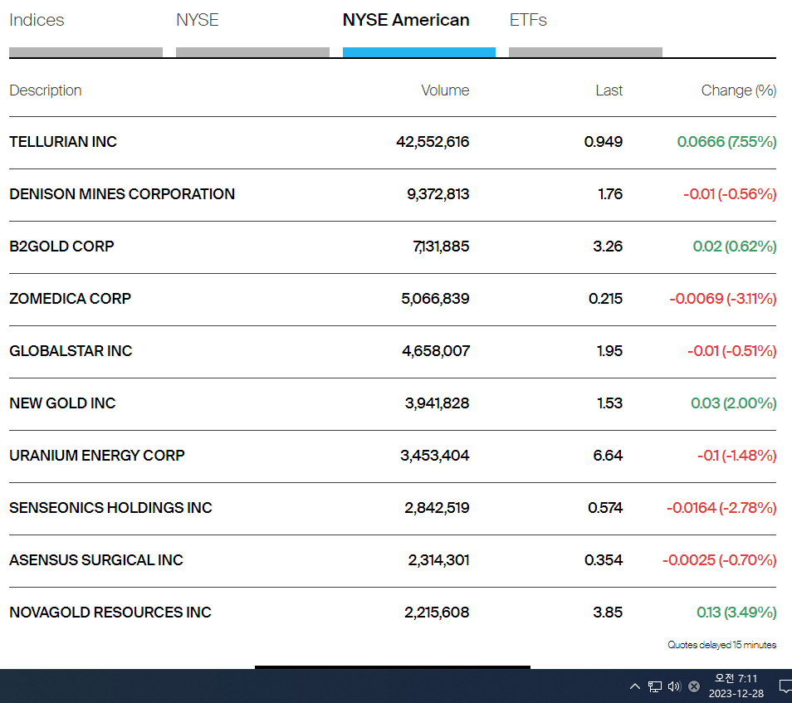Open SENSEONICS HOLDINGS INC stock
792x703 pixels.
point(110,508)
